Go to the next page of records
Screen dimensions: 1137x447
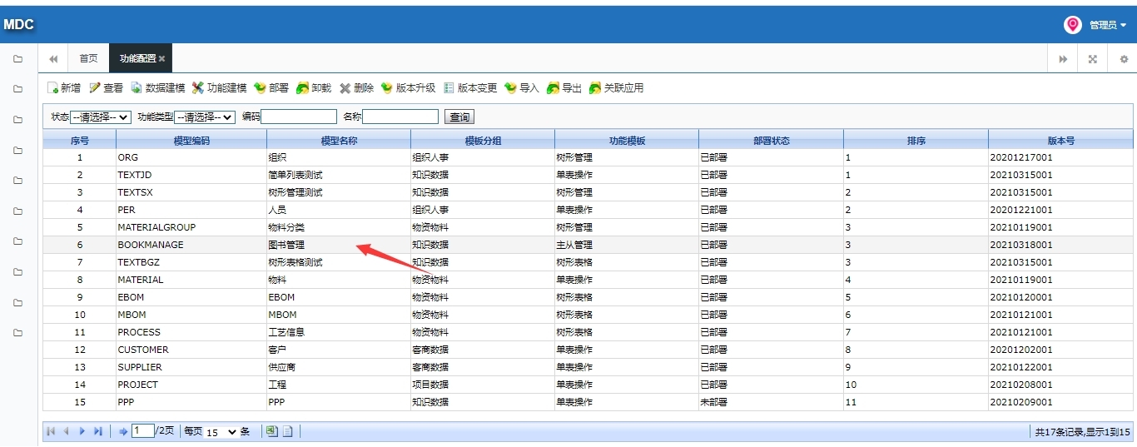tap(82, 431)
